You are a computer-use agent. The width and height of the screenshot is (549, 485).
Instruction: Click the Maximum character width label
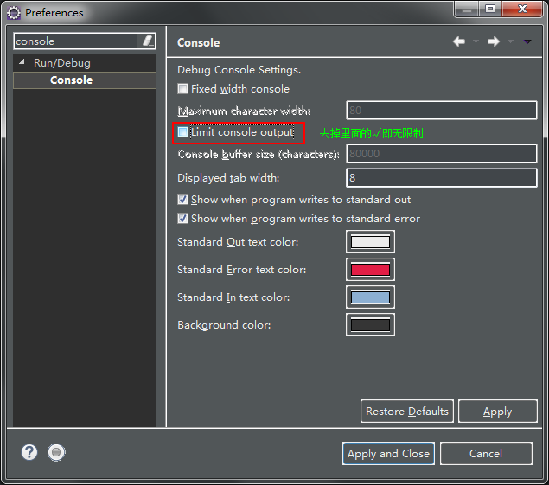point(244,111)
